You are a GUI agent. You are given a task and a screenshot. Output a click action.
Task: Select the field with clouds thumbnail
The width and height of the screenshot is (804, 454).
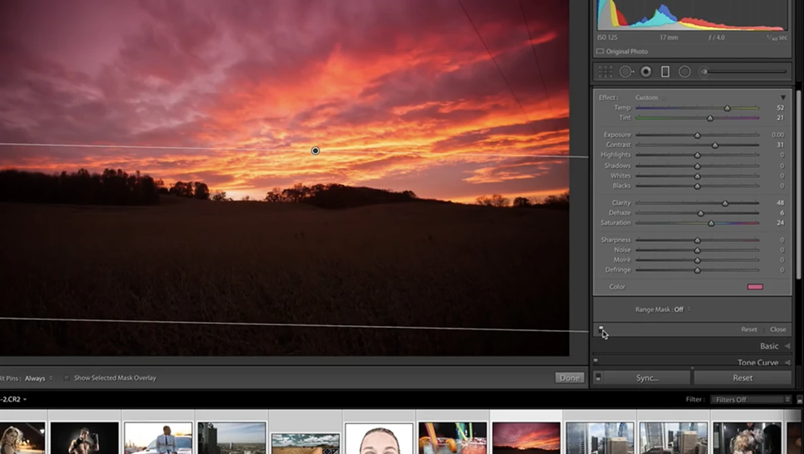[305, 444]
